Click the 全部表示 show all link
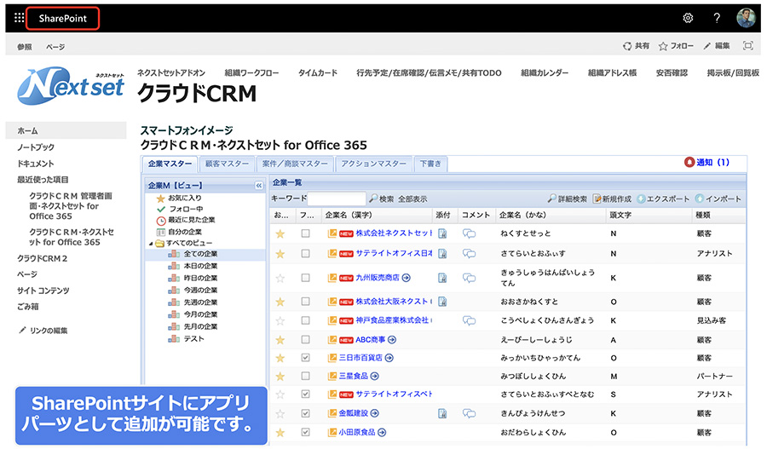 tap(412, 199)
